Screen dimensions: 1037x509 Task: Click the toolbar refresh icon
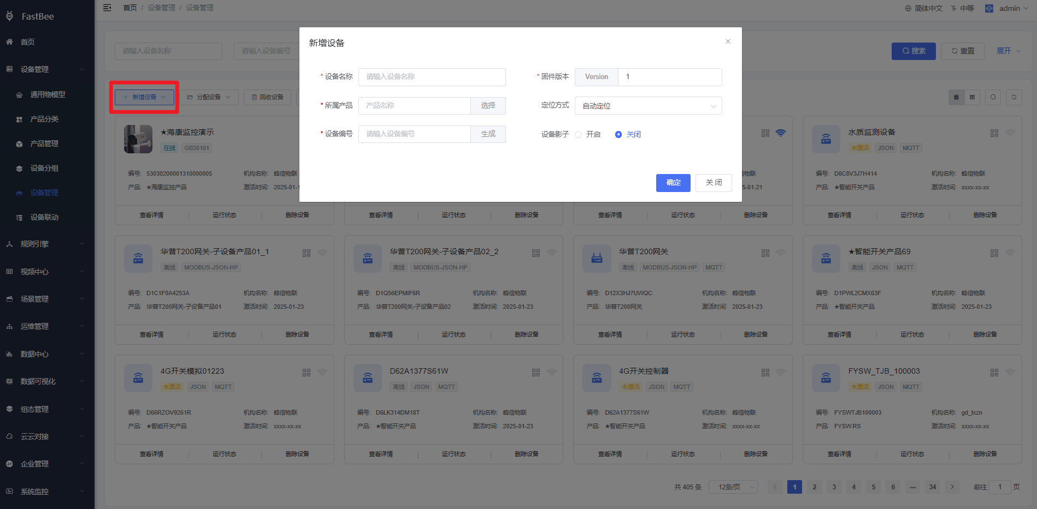point(1014,97)
